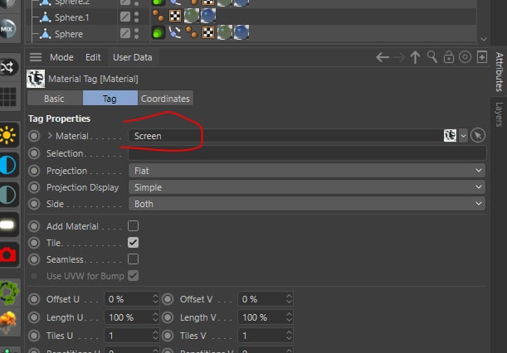Open the Attribute Manager hamburger menu
This screenshot has height=353, width=507.
point(36,57)
